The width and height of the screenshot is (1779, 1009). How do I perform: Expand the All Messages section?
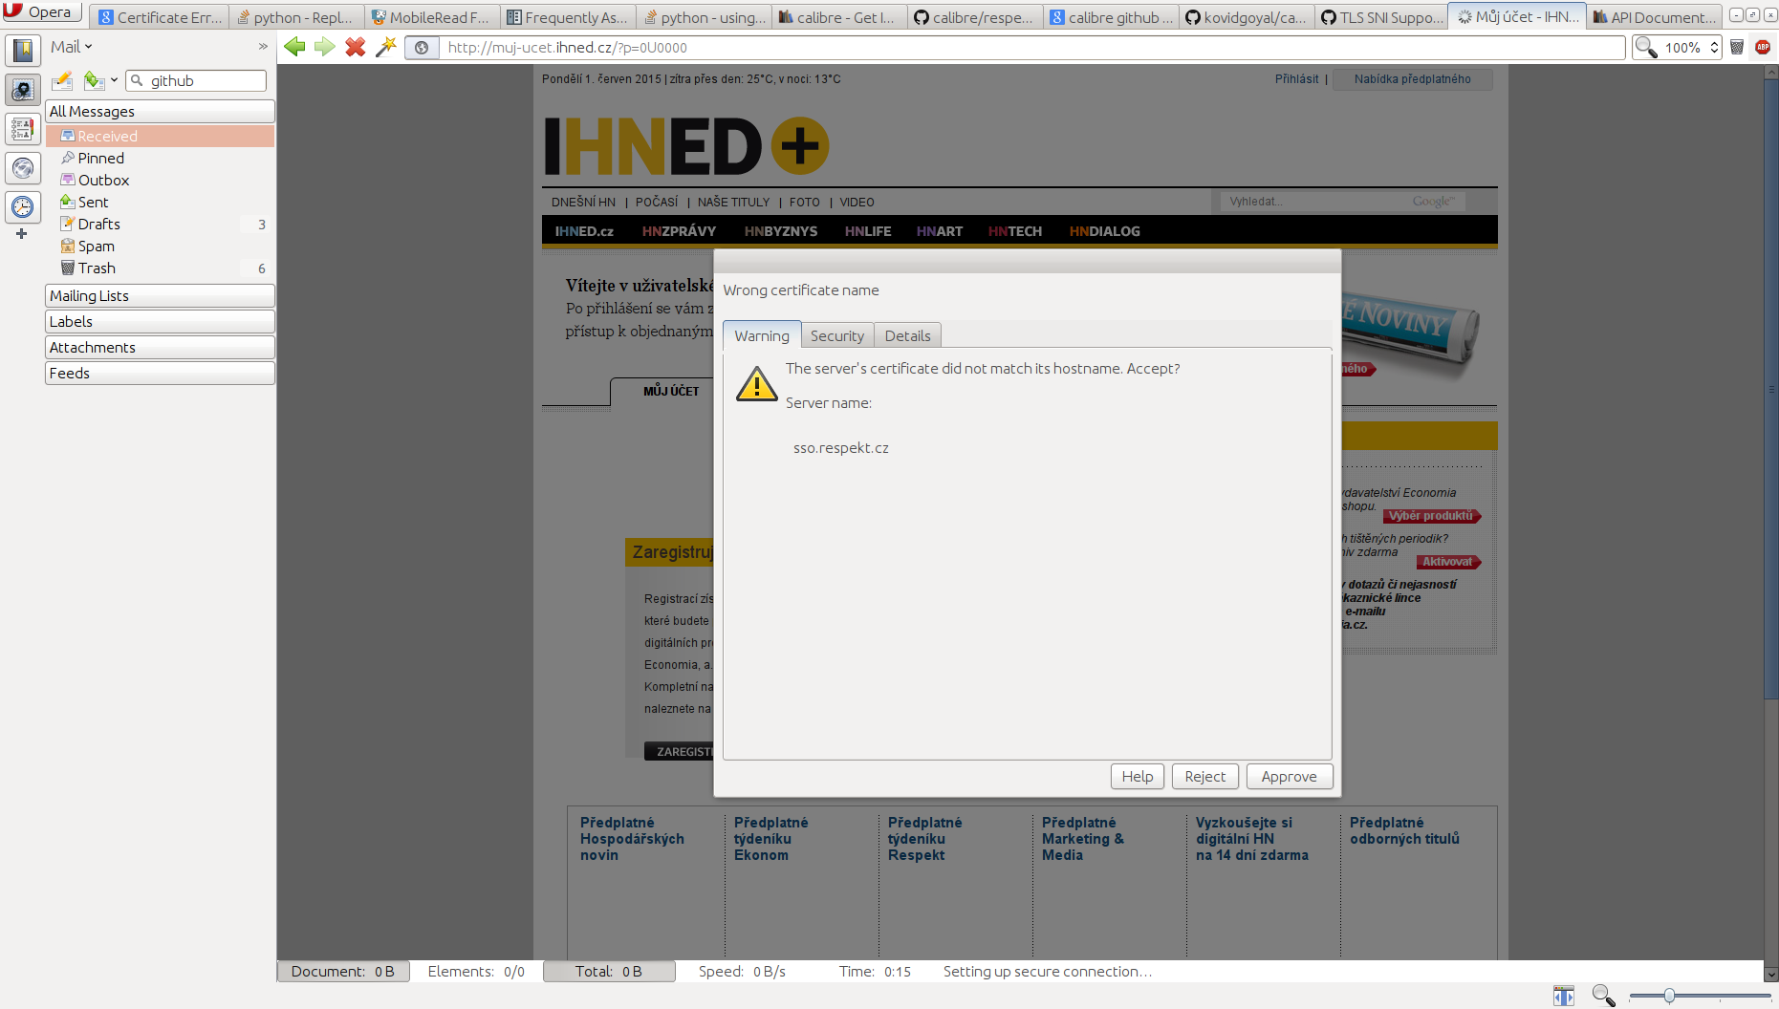tap(160, 112)
